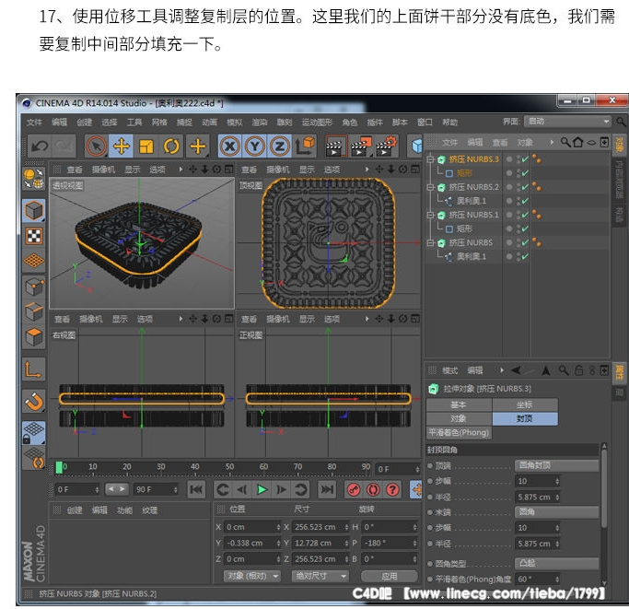This screenshot has width=629, height=609.
Task: Collapse the 挤压 NURBS.2 tree node
Action: coord(430,187)
